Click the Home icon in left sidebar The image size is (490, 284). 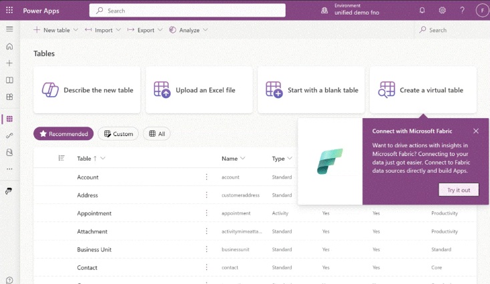(x=9, y=47)
